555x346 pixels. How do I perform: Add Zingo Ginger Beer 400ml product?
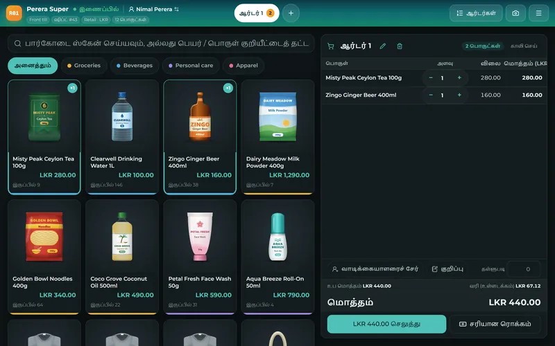(200, 137)
